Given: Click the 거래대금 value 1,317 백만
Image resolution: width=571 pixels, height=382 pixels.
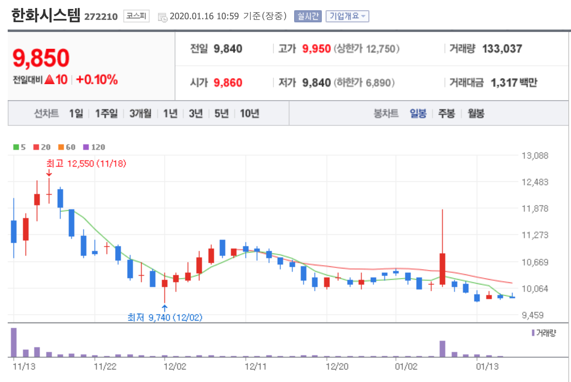Looking at the screenshot, I should 514,83.
